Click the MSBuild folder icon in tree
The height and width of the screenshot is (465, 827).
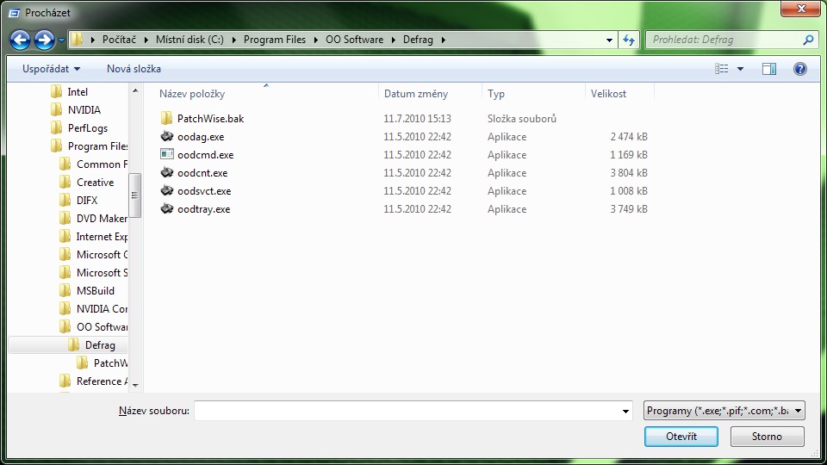(65, 290)
